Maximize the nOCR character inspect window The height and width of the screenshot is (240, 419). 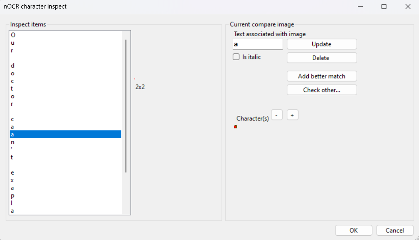384,7
